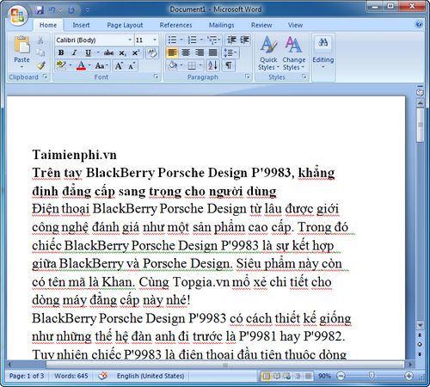Toggle italic formatting
Image resolution: width=430 pixels, height=387 pixels.
tap(74, 52)
